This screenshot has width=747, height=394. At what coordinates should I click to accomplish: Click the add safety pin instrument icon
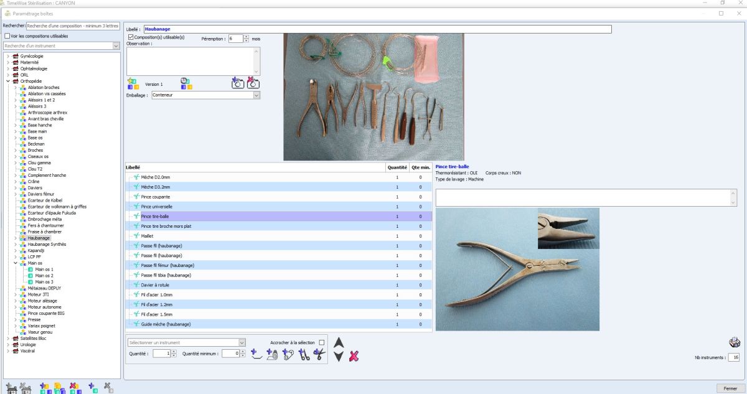pyautogui.click(x=288, y=355)
